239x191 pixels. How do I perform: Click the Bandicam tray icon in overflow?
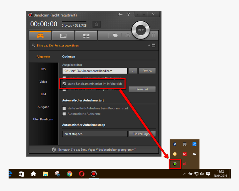pyautogui.click(x=175, y=164)
